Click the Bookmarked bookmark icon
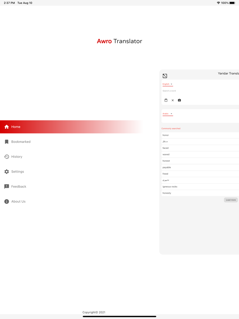 coord(6,142)
